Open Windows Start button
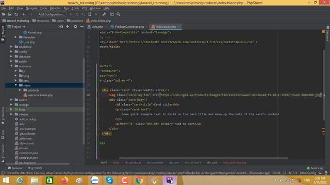This screenshot has height=185, width=330. coord(6,180)
